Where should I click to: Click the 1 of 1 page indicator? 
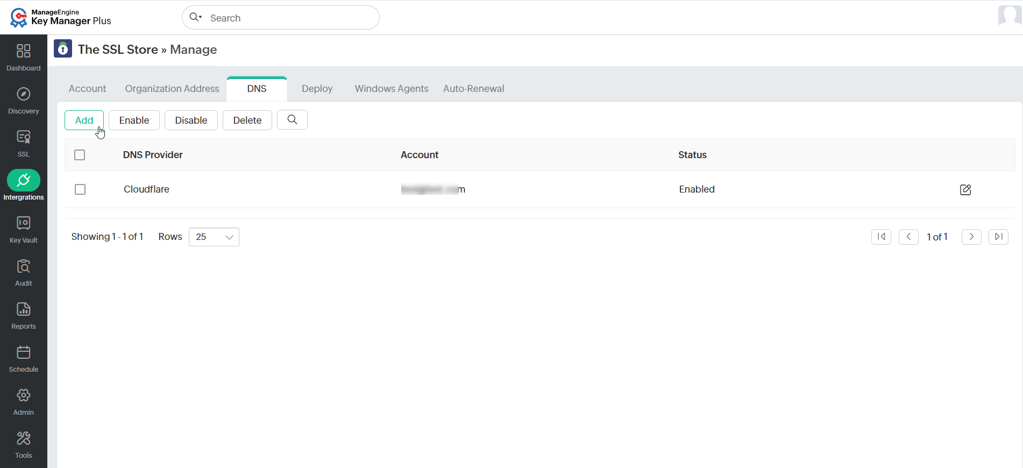click(x=937, y=237)
